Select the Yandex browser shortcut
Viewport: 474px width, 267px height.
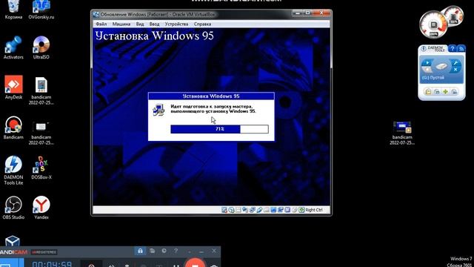click(41, 208)
